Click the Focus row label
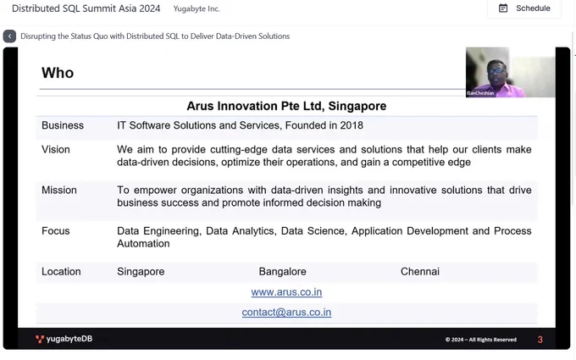Image resolution: width=576 pixels, height=360 pixels. pos(55,230)
